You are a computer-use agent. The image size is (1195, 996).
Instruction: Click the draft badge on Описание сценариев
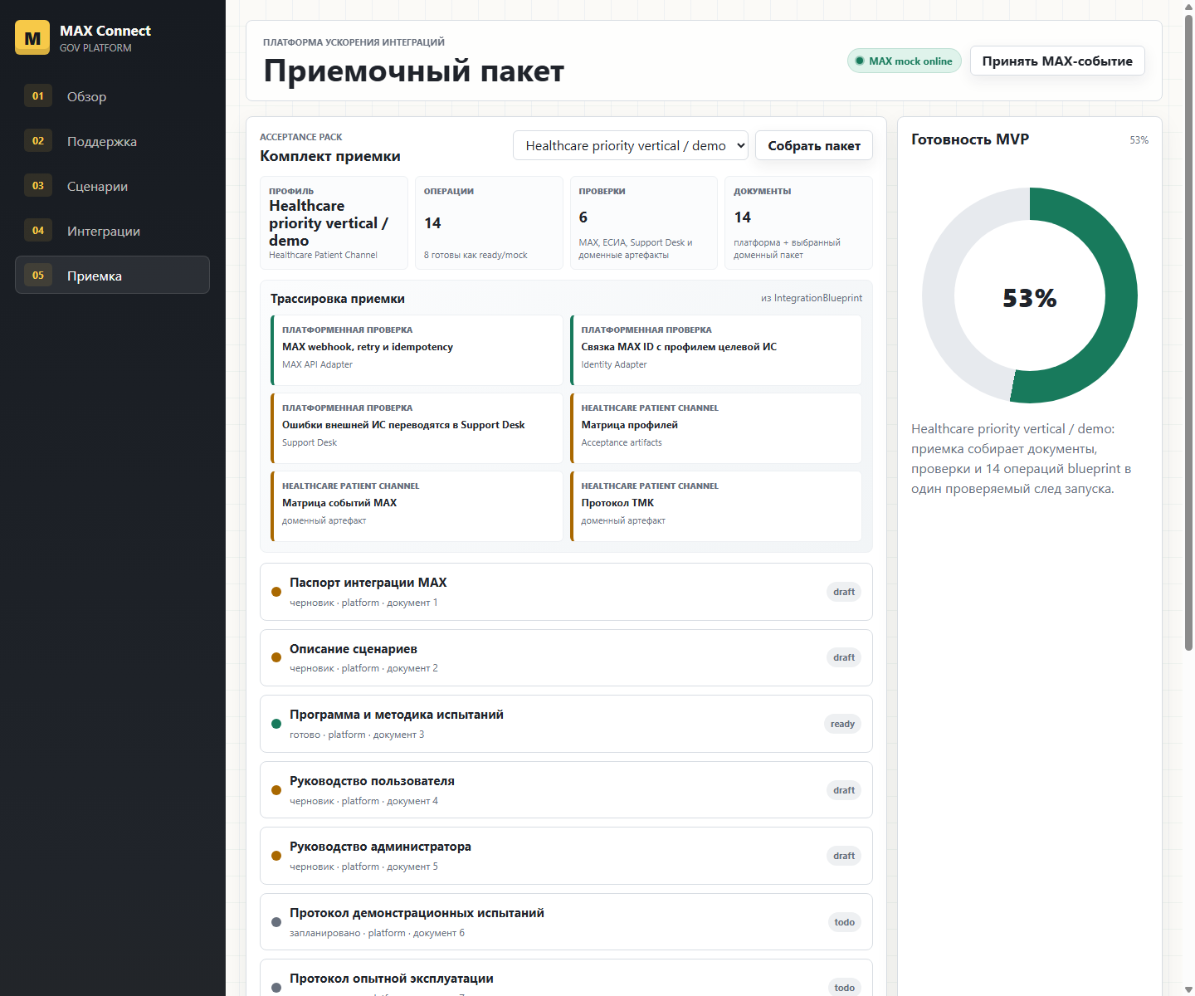844,657
